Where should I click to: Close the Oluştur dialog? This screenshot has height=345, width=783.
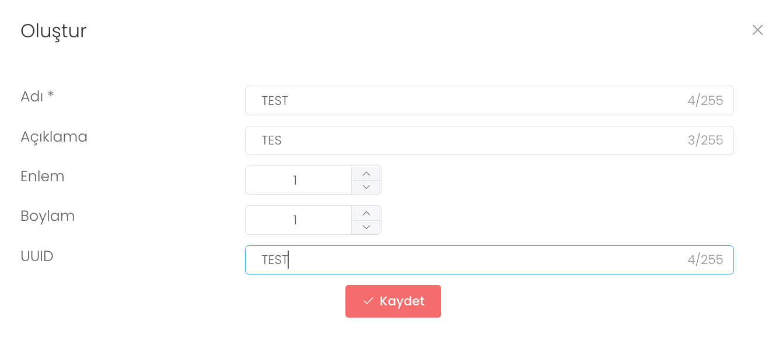[757, 30]
